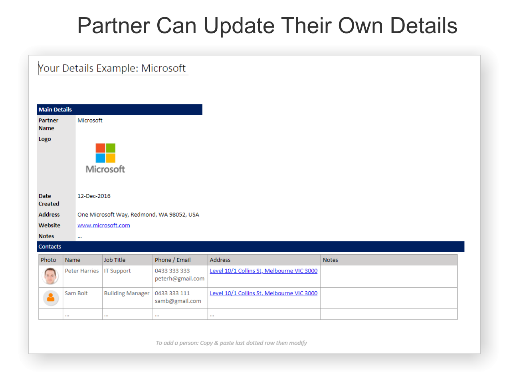Viewport: 517px width, 391px height.
Task: Click the 'Partner Name' field label
Action: click(48, 124)
